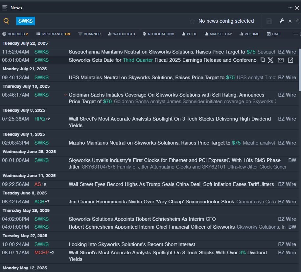Click the Thursday May 29, 2025 date header
This screenshot has width=301, height=272.
(x=26, y=211)
